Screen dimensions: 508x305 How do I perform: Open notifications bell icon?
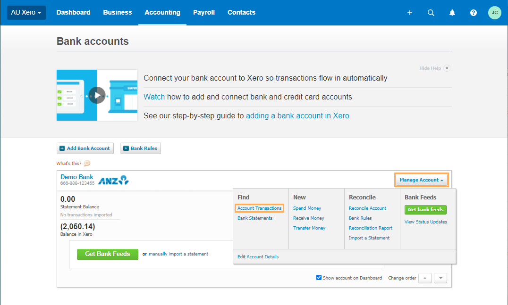(452, 13)
